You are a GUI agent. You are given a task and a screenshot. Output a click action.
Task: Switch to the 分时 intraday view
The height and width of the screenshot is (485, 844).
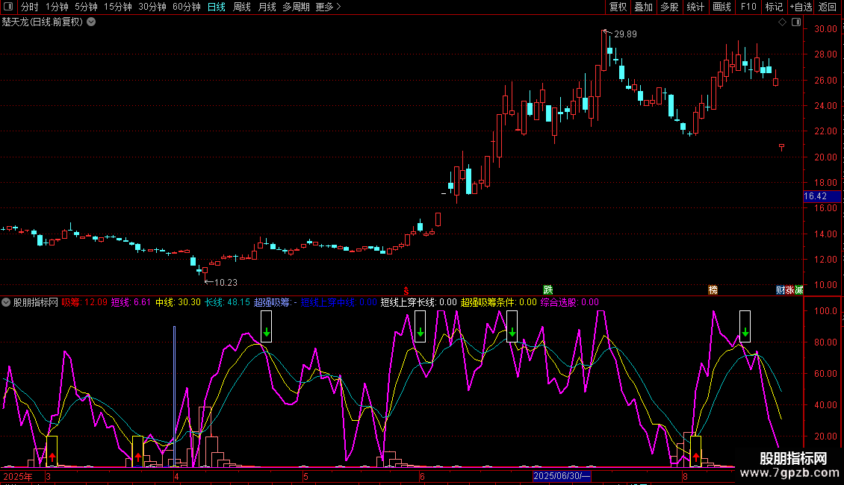(30, 7)
